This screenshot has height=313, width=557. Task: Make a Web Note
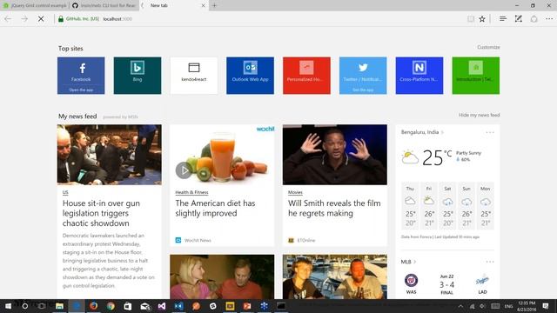point(519,19)
